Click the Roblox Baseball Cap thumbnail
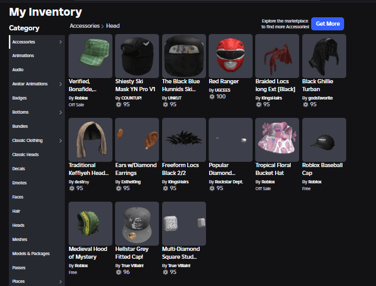This screenshot has width=376, height=286. (x=324, y=140)
